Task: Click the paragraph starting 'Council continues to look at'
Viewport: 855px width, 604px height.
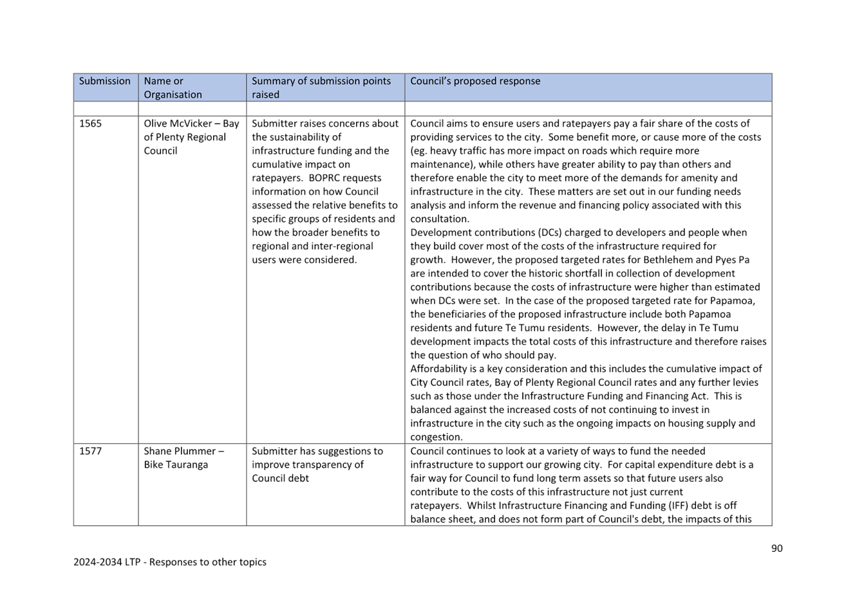Action: tap(583, 485)
